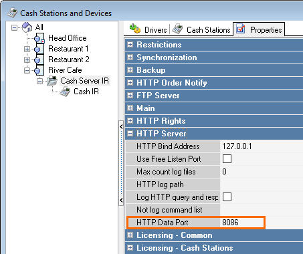Select the All root label
The height and width of the screenshot is (254, 303).
(39, 27)
